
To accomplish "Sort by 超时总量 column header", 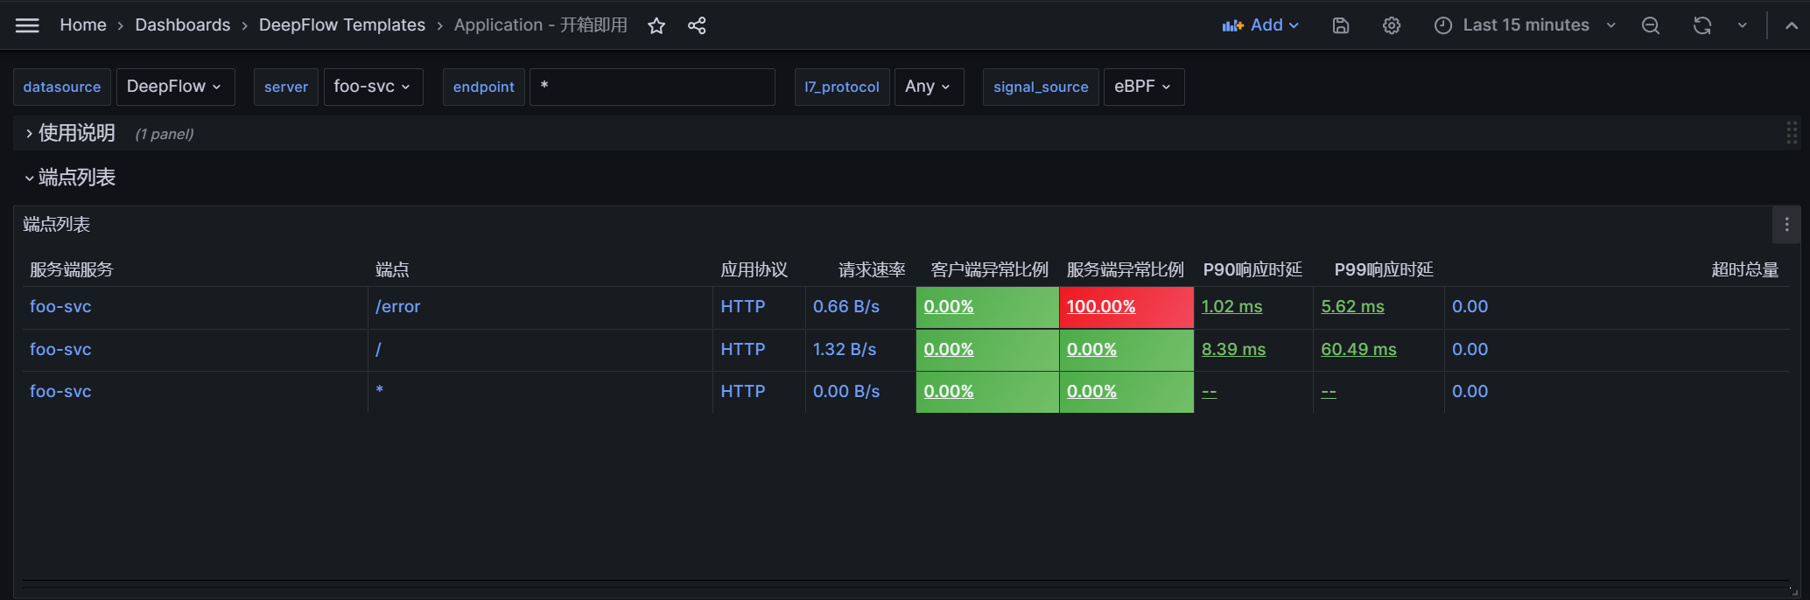I will point(1745,269).
